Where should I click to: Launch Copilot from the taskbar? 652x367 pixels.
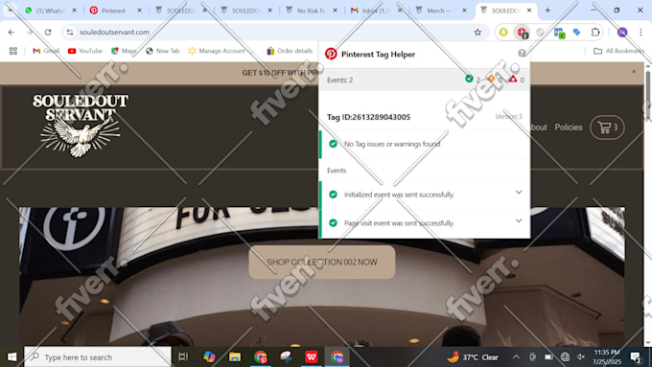pos(209,357)
